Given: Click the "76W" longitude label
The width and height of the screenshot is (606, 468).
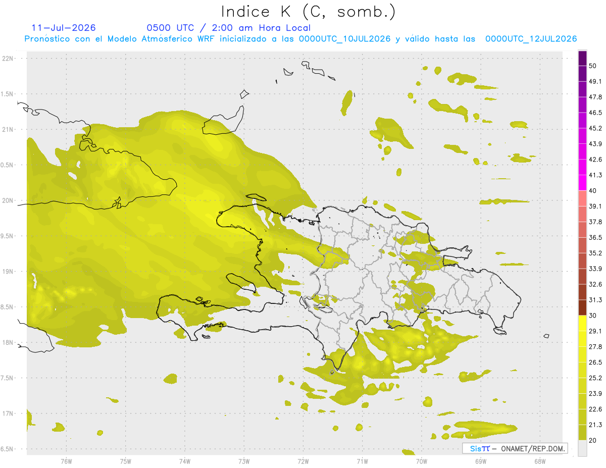Looking at the screenshot, I should (66, 461).
